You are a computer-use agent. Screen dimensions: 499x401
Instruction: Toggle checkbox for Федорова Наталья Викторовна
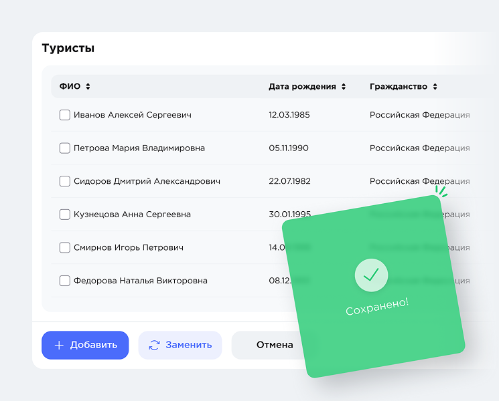pyautogui.click(x=65, y=281)
